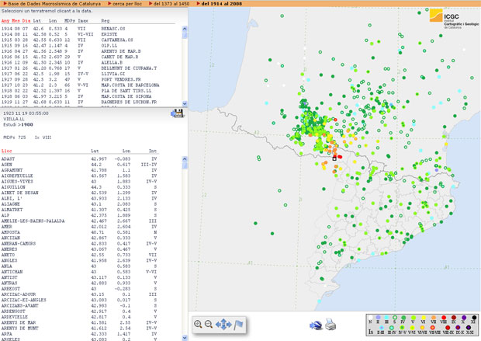
Task: Select the 'del 1373 al 1450' menu item
Action: click(171, 4)
